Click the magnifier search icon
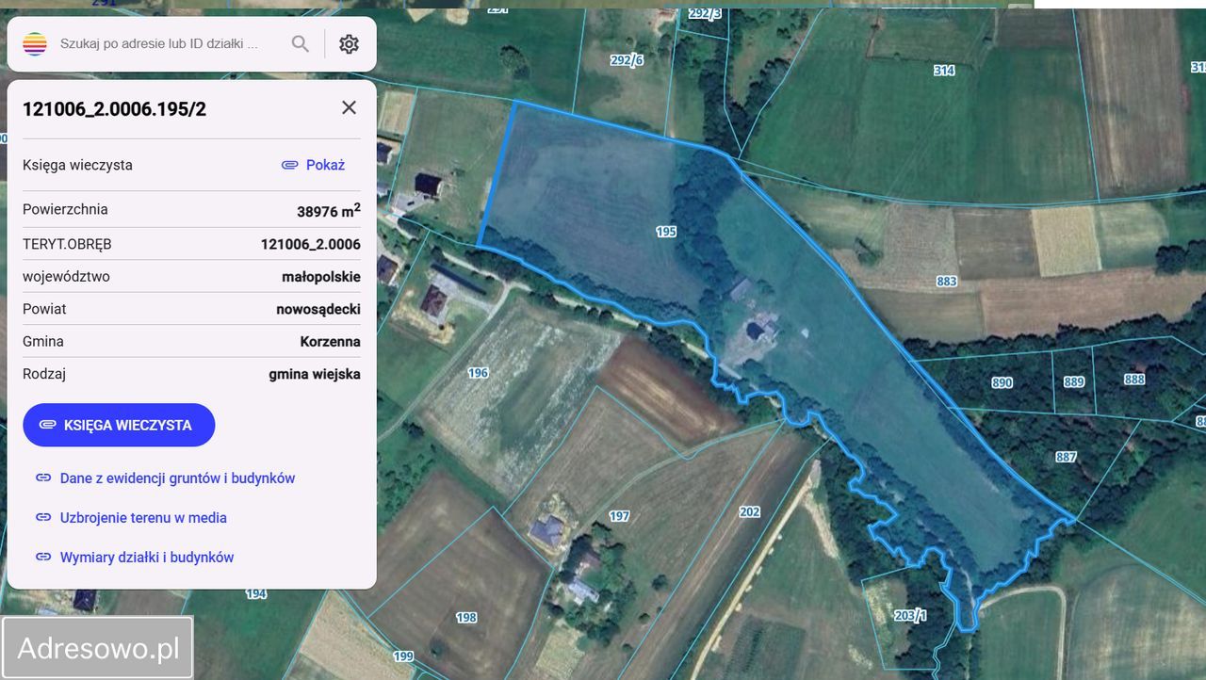Viewport: 1206px width, 680px height. coord(300,43)
